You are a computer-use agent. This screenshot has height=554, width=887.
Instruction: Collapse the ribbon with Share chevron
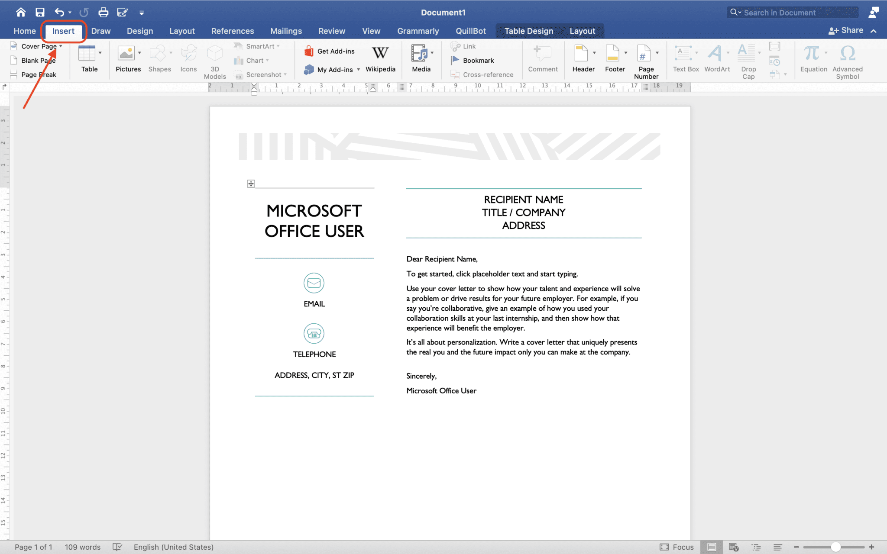point(874,31)
